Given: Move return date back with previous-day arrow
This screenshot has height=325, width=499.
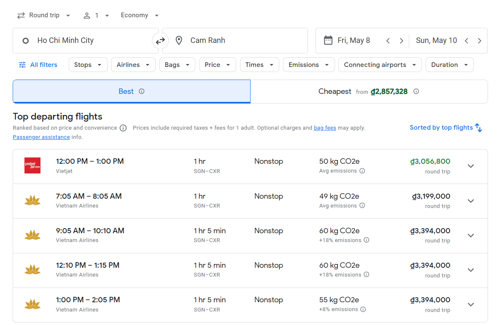Looking at the screenshot, I should [467, 41].
